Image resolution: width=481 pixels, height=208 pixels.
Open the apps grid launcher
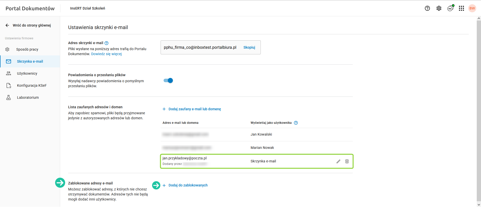pos(461,8)
